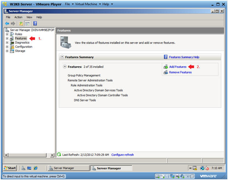Launch Internet Explorer from the quick launch
This screenshot has height=180, width=228.
point(36,168)
